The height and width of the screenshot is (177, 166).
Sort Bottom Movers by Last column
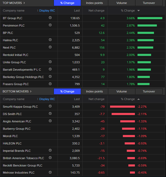tap(77, 99)
